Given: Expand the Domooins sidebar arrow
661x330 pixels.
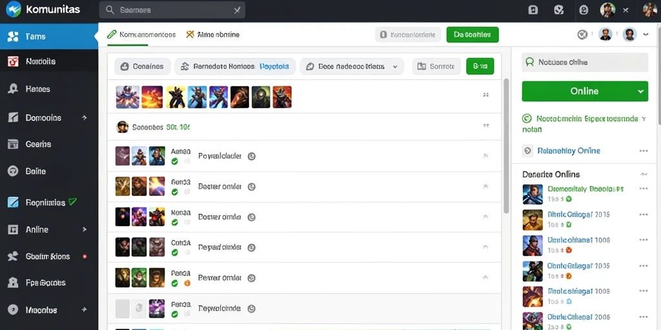Looking at the screenshot, I should pyautogui.click(x=85, y=118).
